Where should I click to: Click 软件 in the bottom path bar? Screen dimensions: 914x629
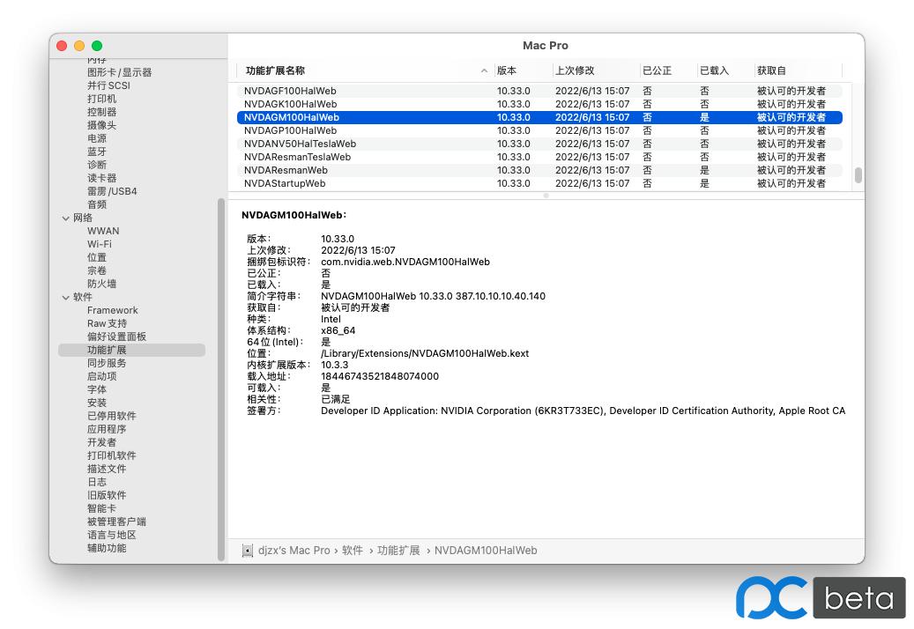point(353,551)
